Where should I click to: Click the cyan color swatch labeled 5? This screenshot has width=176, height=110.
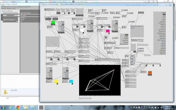(71, 81)
